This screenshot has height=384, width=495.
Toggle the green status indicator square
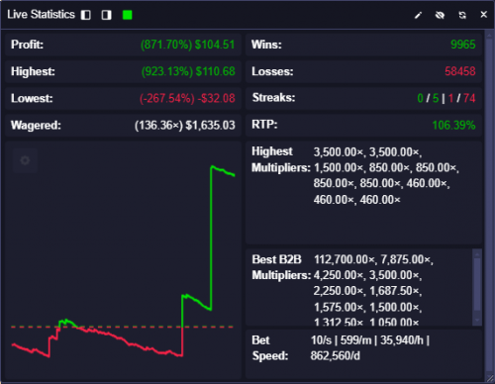[x=128, y=15]
